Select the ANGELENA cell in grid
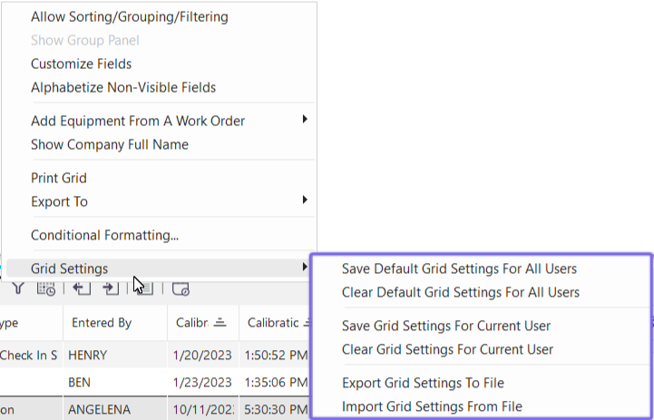 pyautogui.click(x=102, y=409)
